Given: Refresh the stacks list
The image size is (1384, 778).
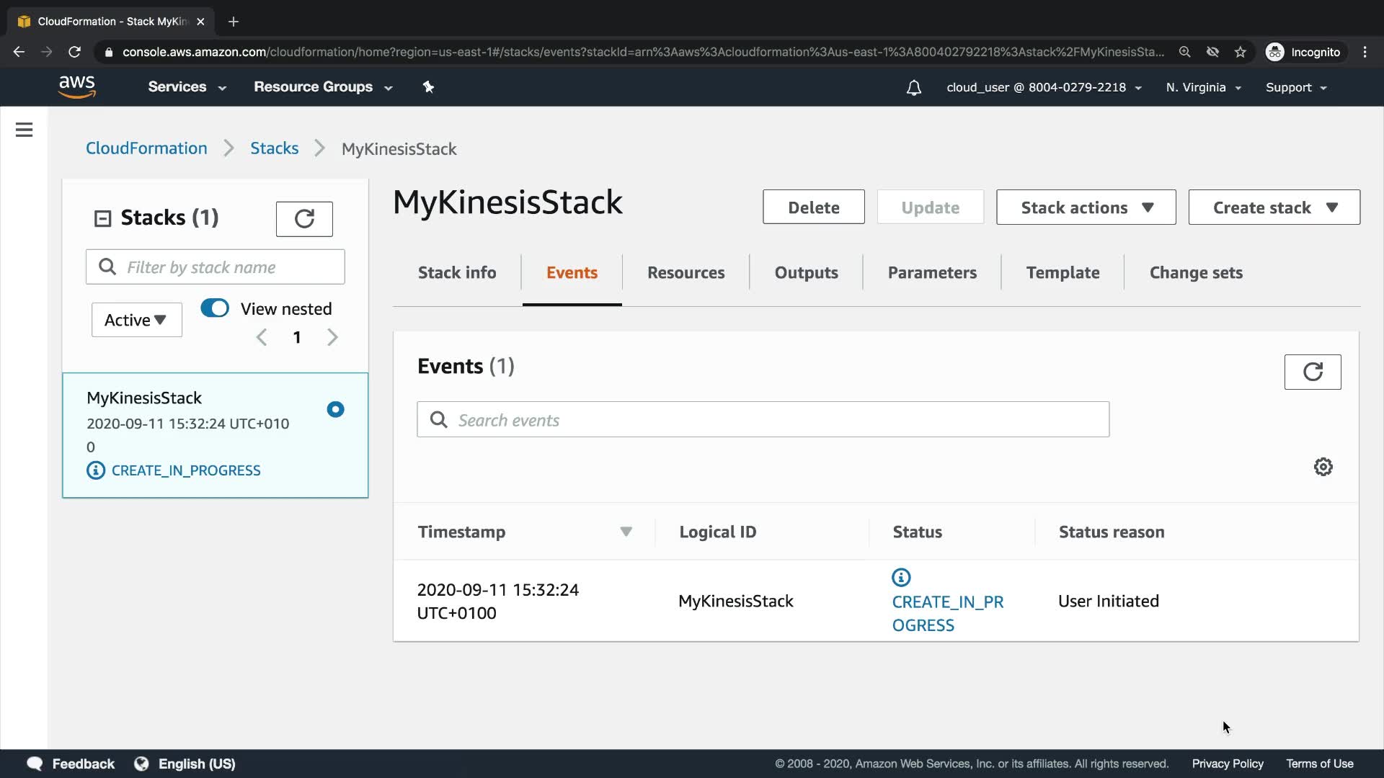Looking at the screenshot, I should (x=304, y=219).
